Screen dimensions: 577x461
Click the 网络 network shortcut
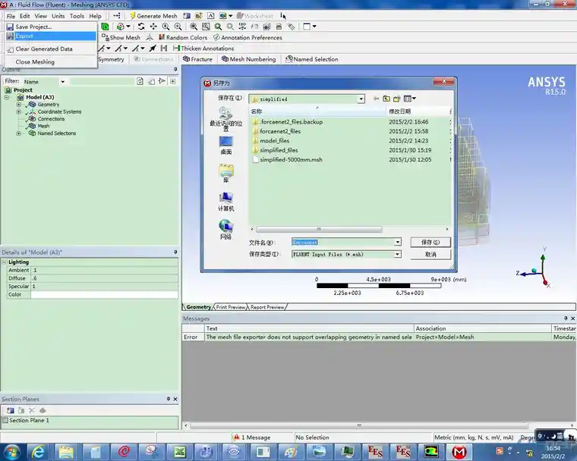pyautogui.click(x=226, y=230)
